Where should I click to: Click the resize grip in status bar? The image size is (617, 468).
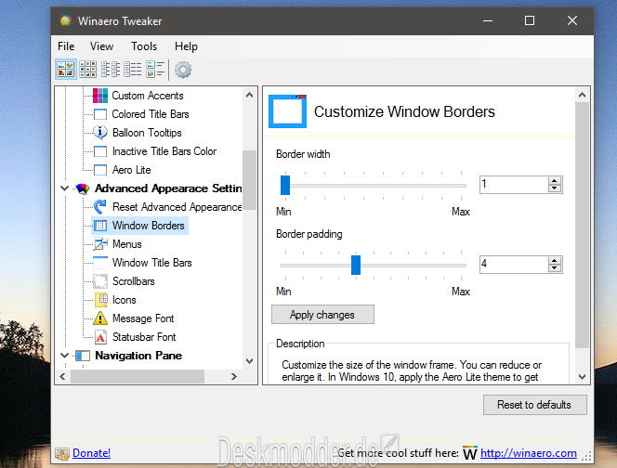[586, 456]
